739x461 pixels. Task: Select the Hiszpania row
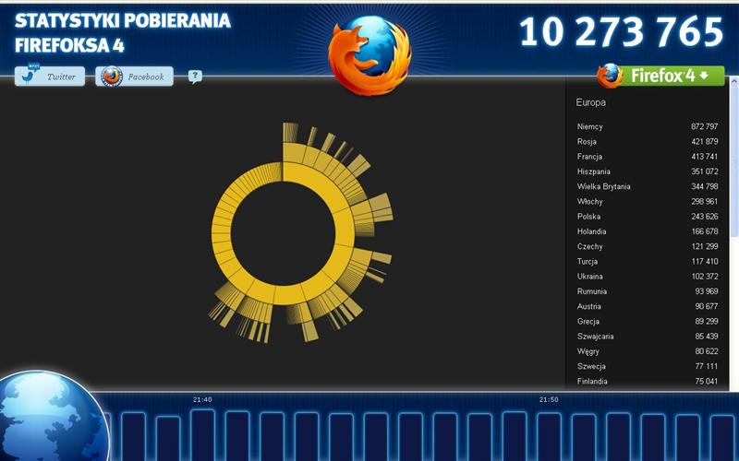[648, 171]
